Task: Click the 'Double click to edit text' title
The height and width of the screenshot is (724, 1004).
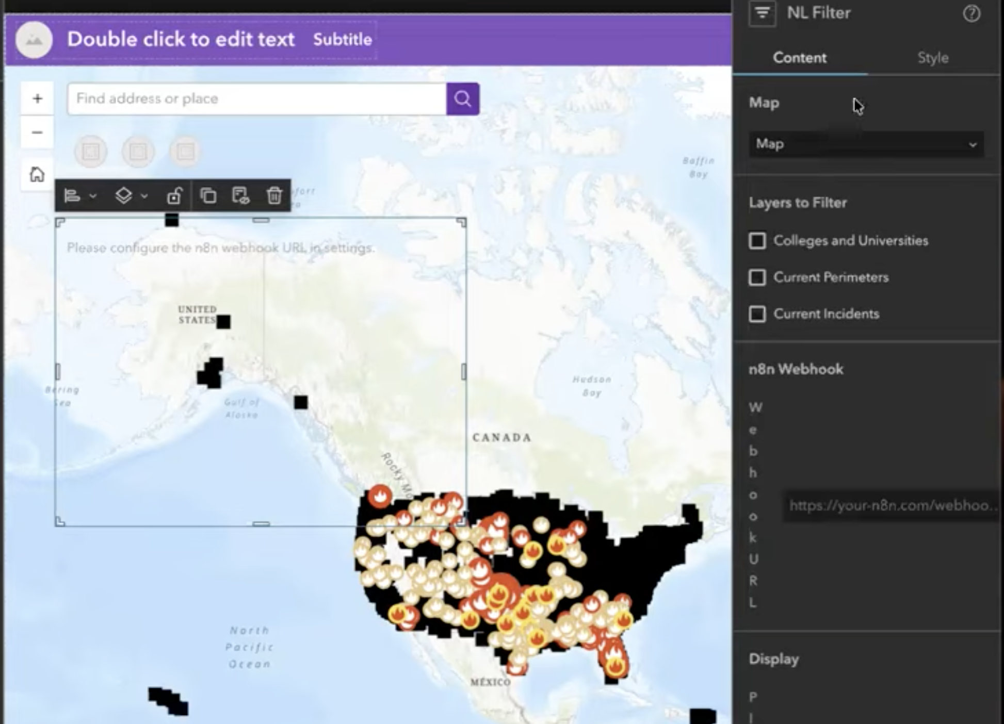Action: [x=181, y=40]
